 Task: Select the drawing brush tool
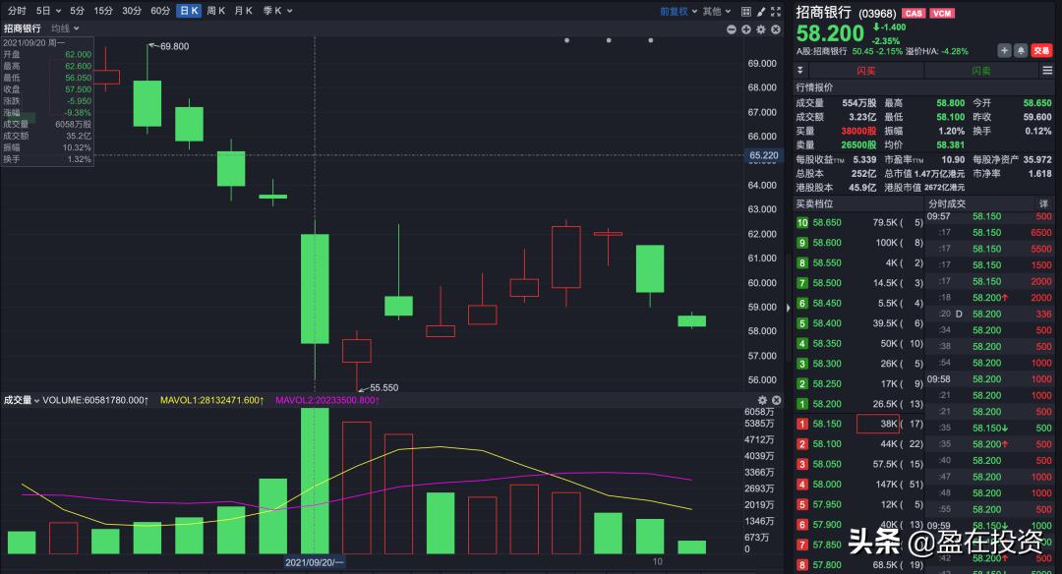pyautogui.click(x=761, y=12)
